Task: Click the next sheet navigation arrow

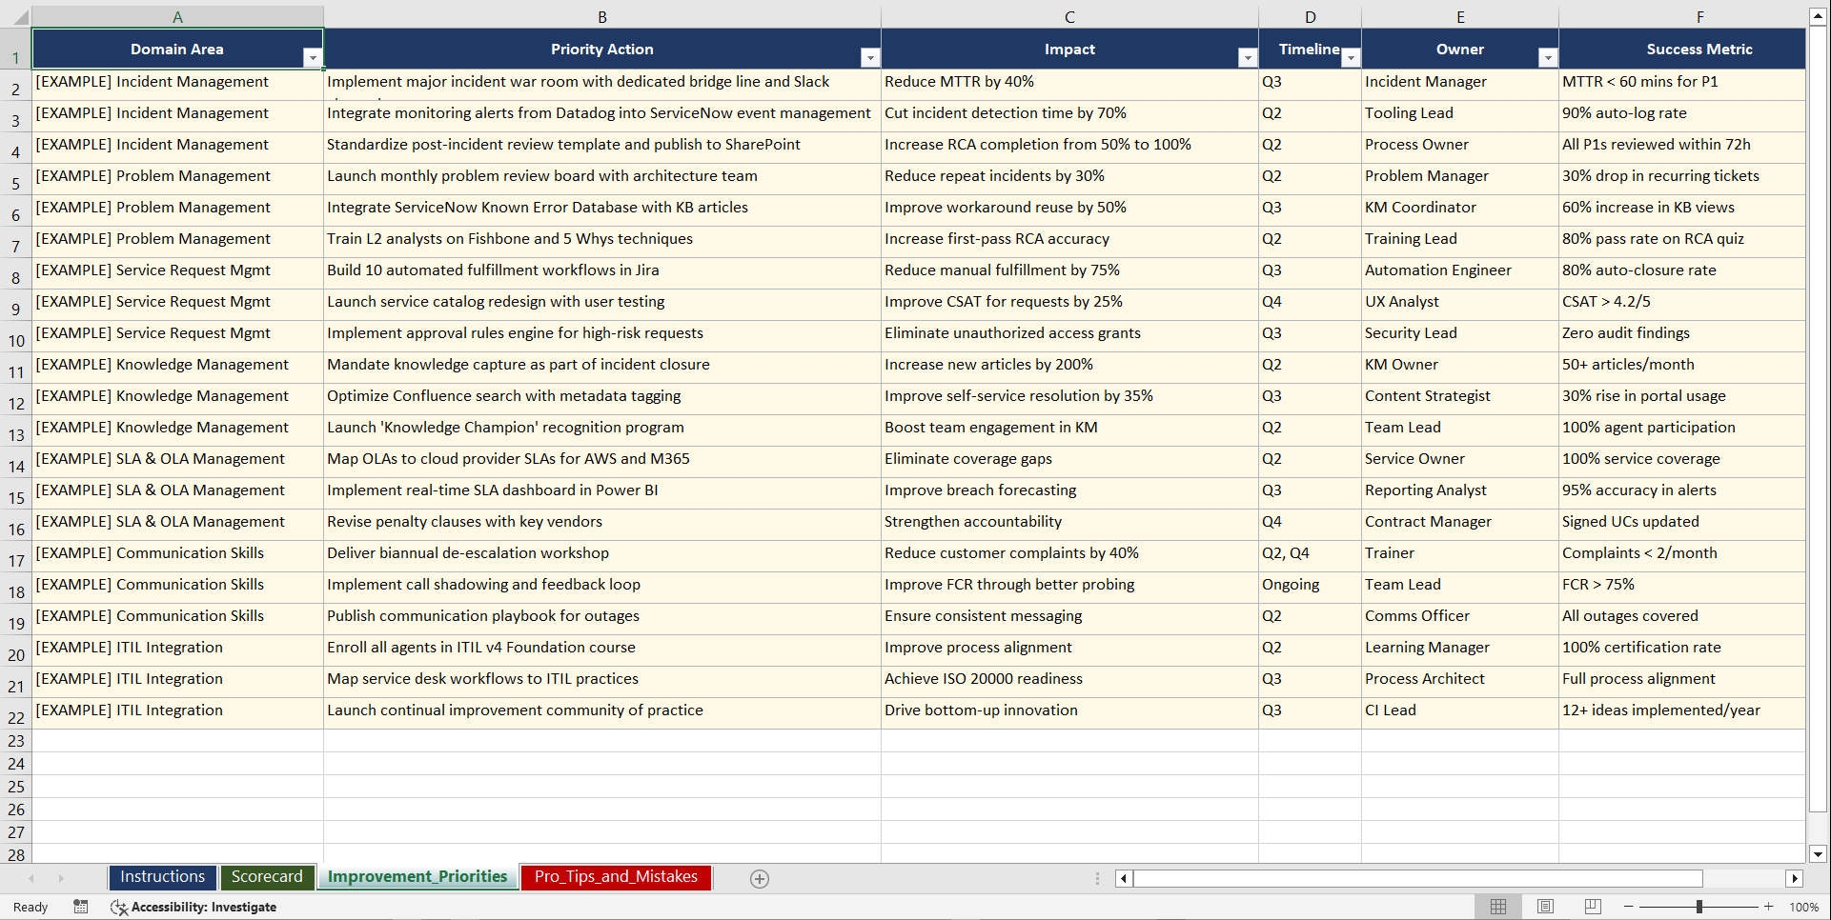Action: (x=61, y=878)
